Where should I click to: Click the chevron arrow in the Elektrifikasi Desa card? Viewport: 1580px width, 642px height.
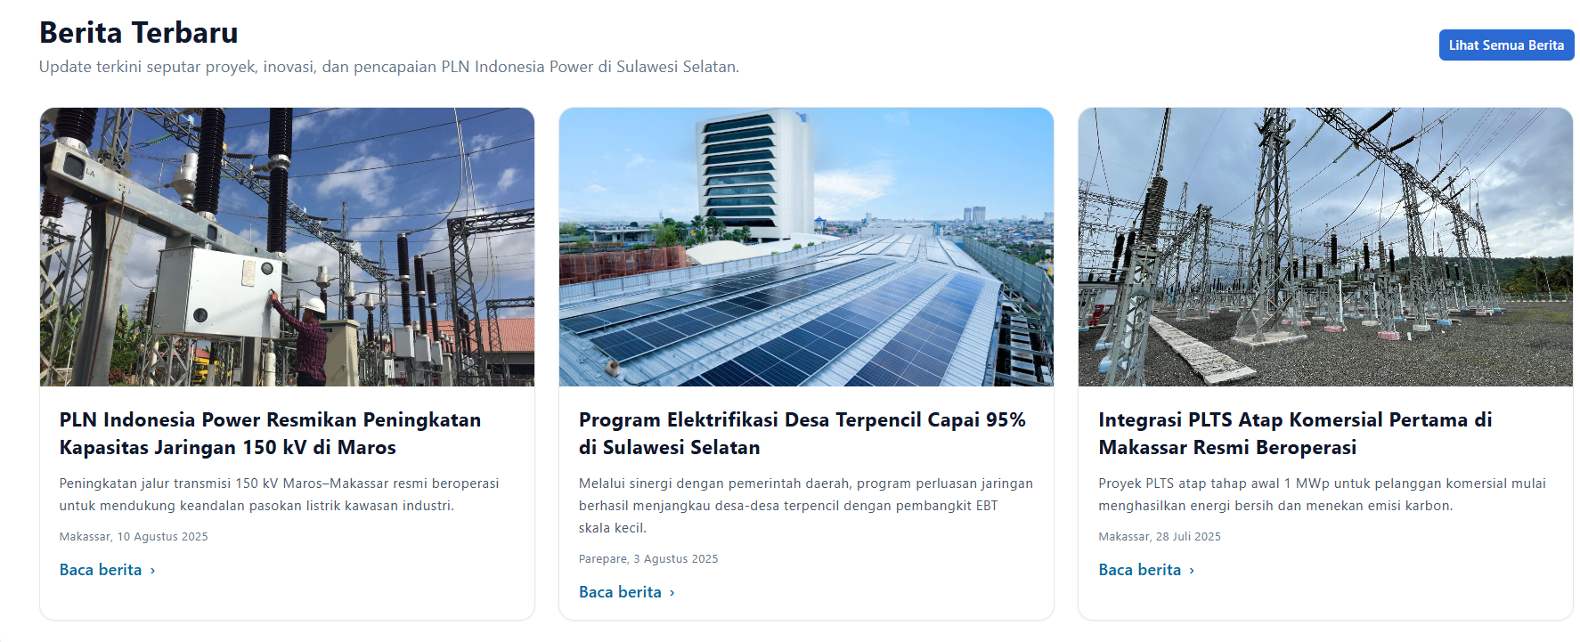(672, 593)
